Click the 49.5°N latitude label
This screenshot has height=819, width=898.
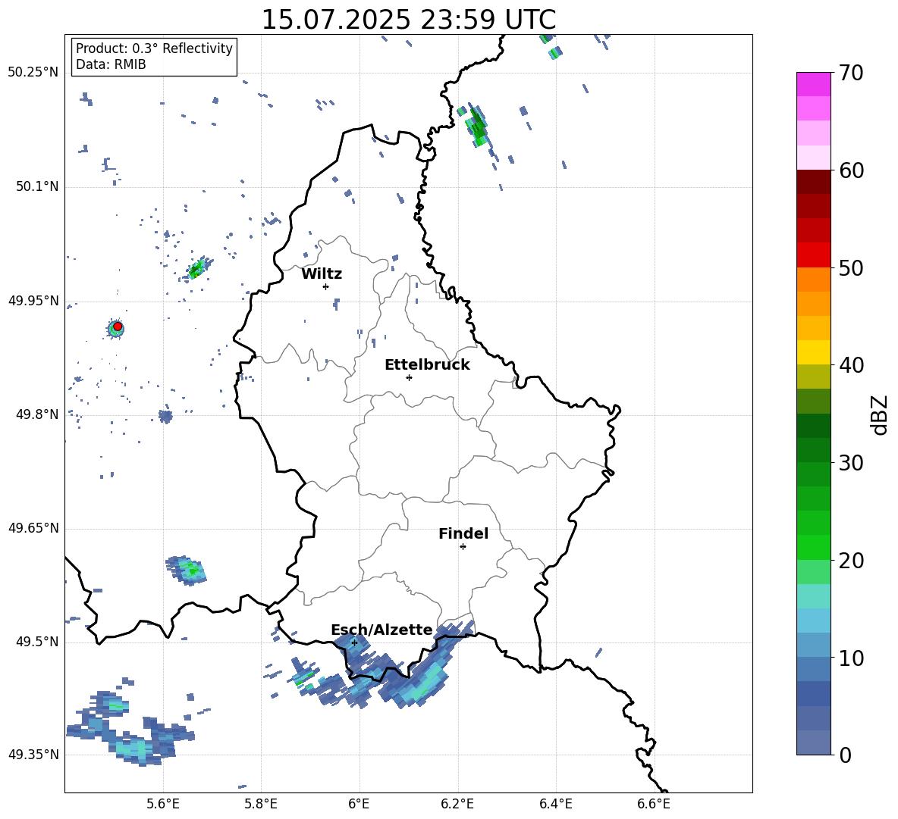pyautogui.click(x=37, y=642)
